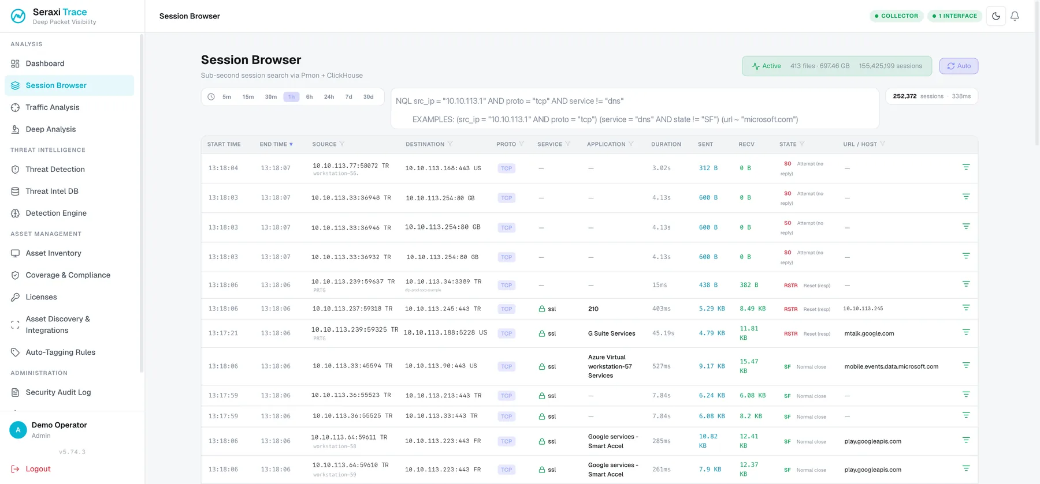Open the APPLICATION column filter
The height and width of the screenshot is (484, 1040).
[631, 144]
